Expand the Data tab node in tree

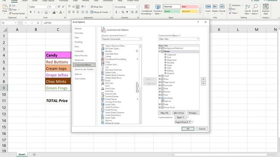click(160, 89)
